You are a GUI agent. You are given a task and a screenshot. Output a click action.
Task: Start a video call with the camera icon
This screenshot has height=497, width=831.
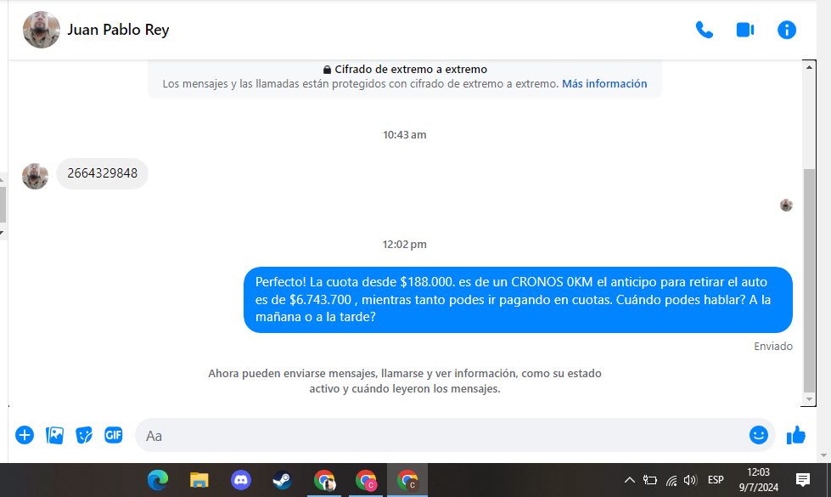pos(745,30)
